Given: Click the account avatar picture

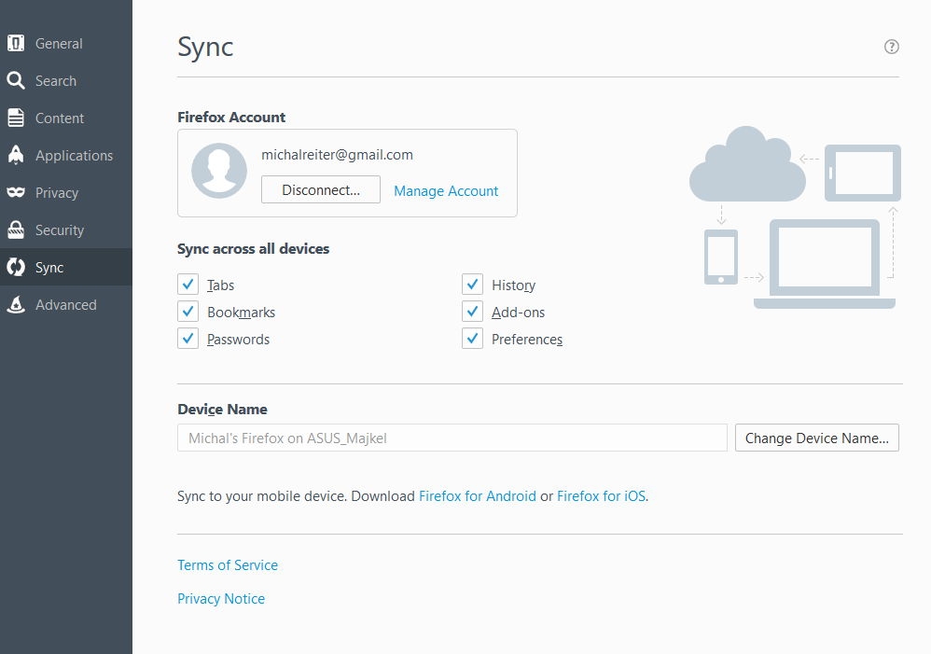Looking at the screenshot, I should [x=219, y=171].
